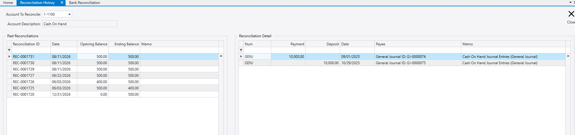The height and width of the screenshot is (135, 575).
Task: Click date 06/22/2026 cell
Action: 64,75
